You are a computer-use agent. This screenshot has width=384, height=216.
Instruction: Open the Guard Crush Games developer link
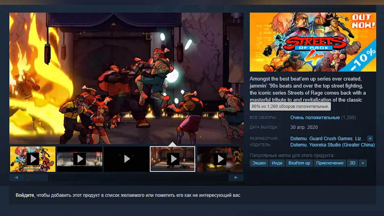[331, 139]
